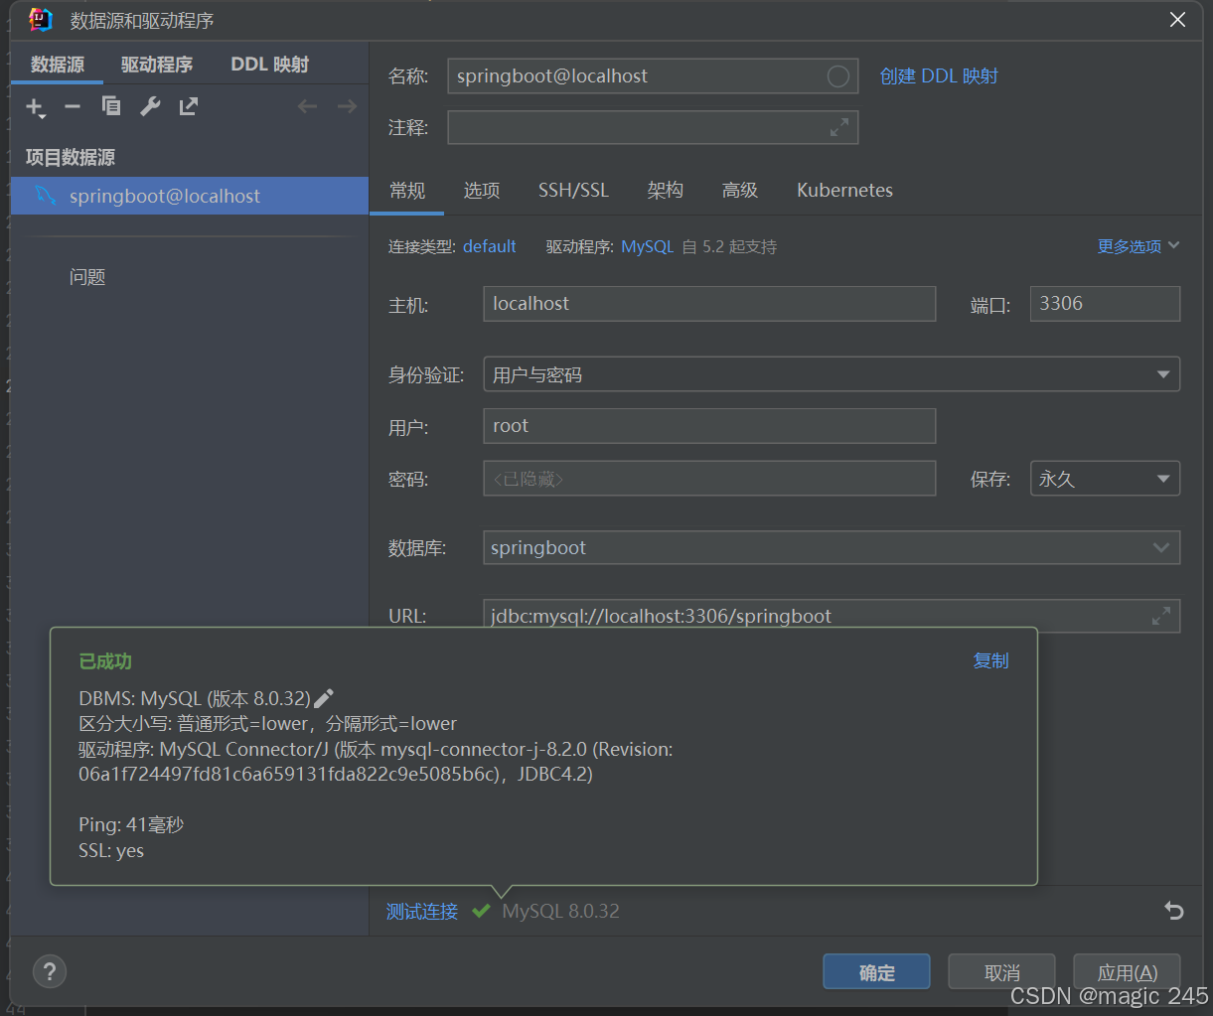Revert changes undo arrow icon

pyautogui.click(x=1174, y=911)
